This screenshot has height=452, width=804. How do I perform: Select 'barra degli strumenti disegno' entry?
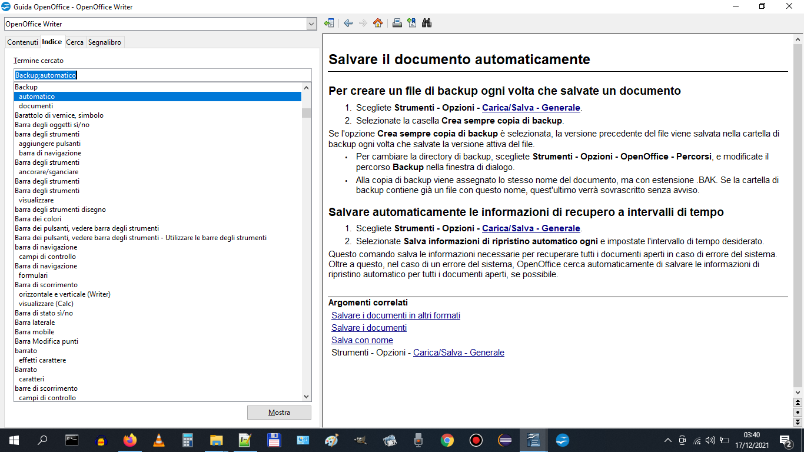tap(158, 210)
